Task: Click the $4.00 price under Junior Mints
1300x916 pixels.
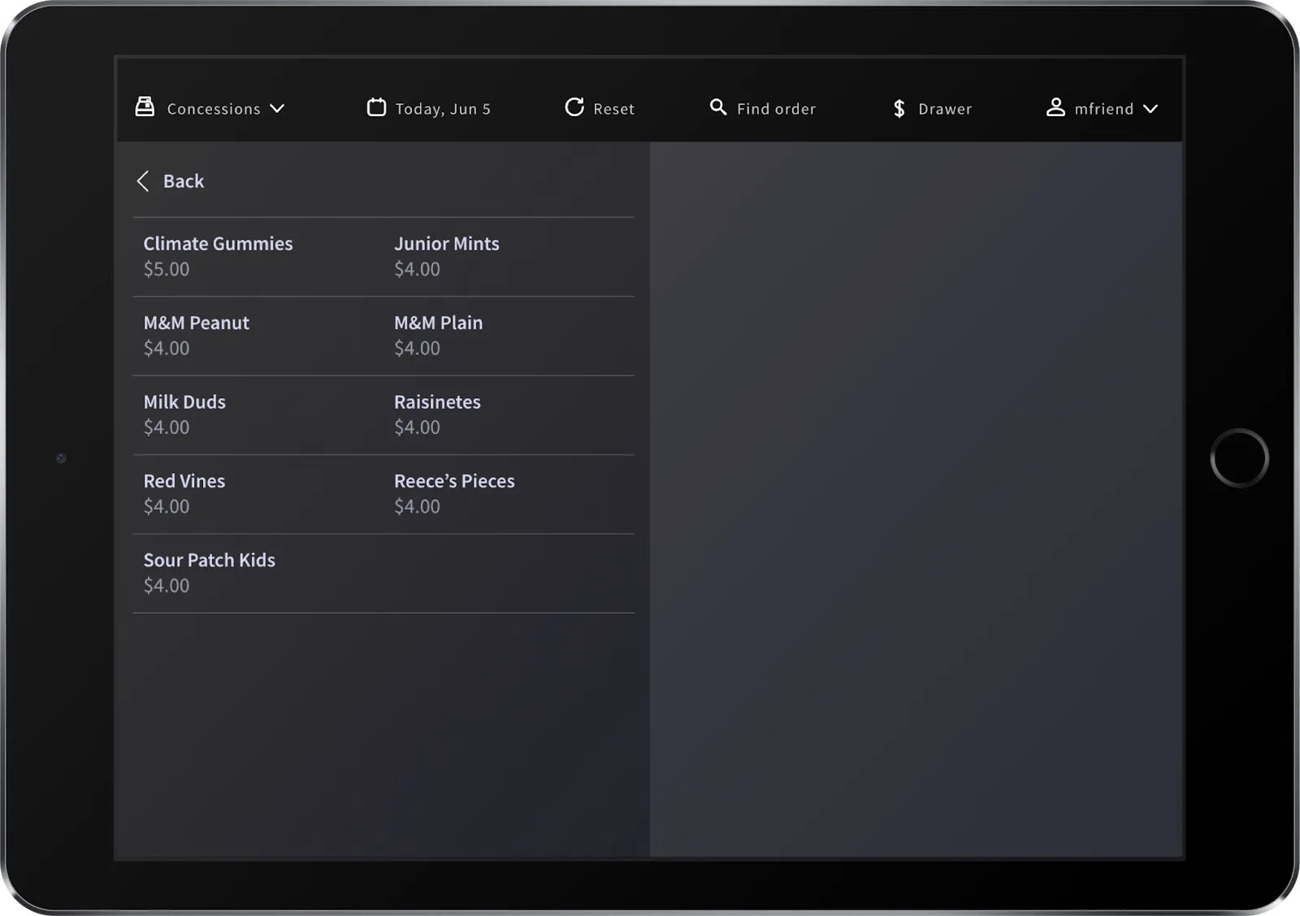Action: (417, 269)
